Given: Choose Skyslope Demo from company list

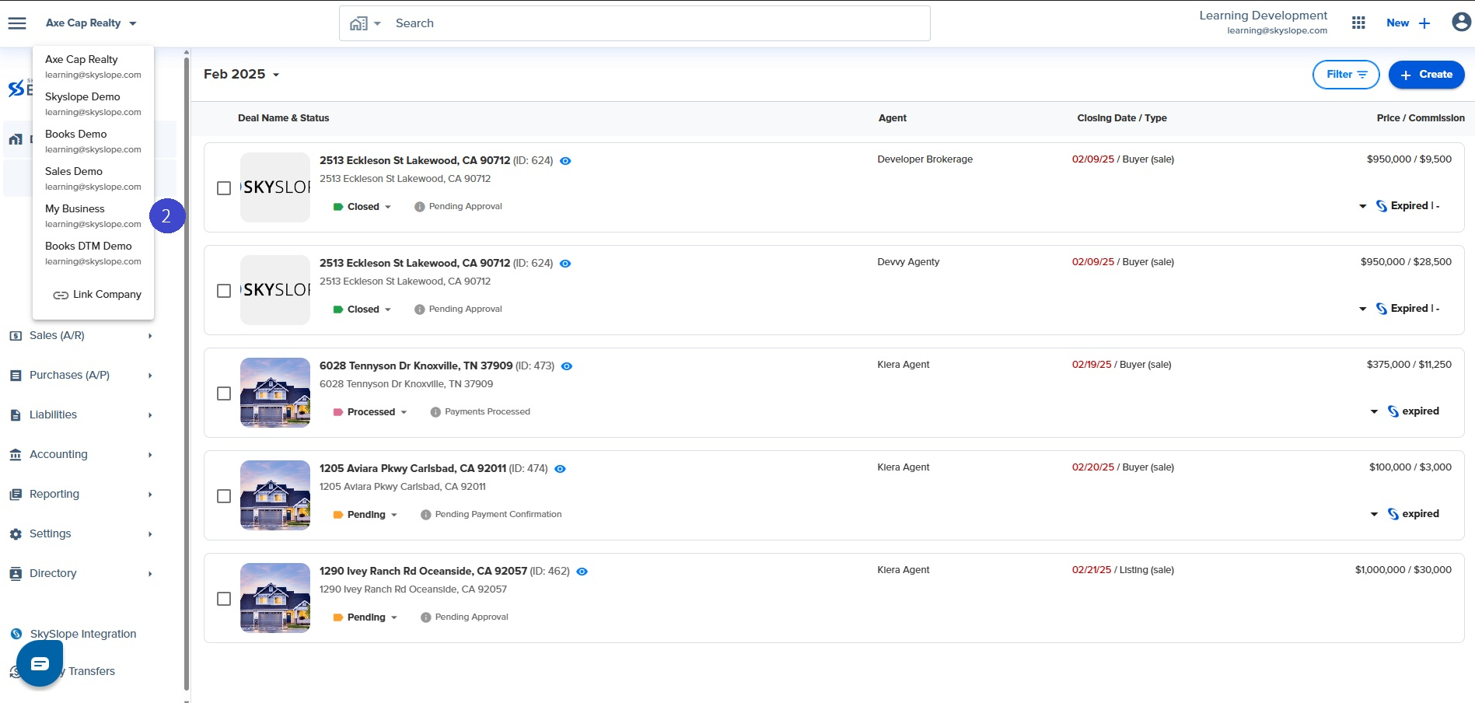Looking at the screenshot, I should [93, 103].
